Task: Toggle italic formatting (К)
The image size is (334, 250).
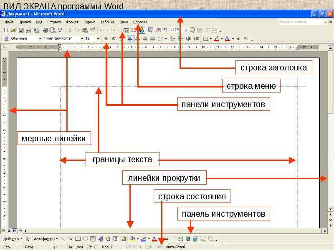Action: pos(113,38)
